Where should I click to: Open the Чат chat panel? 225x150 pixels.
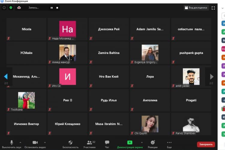(x=107, y=144)
